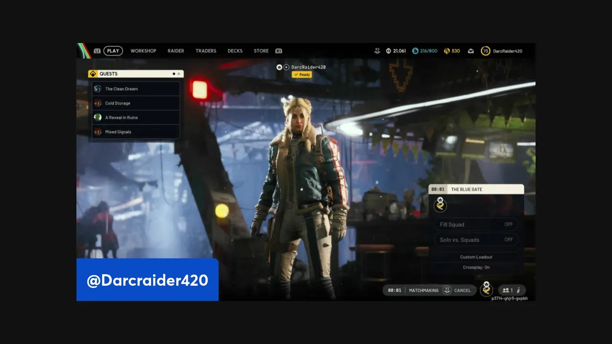Open the Mixed Signals quest

(136, 132)
